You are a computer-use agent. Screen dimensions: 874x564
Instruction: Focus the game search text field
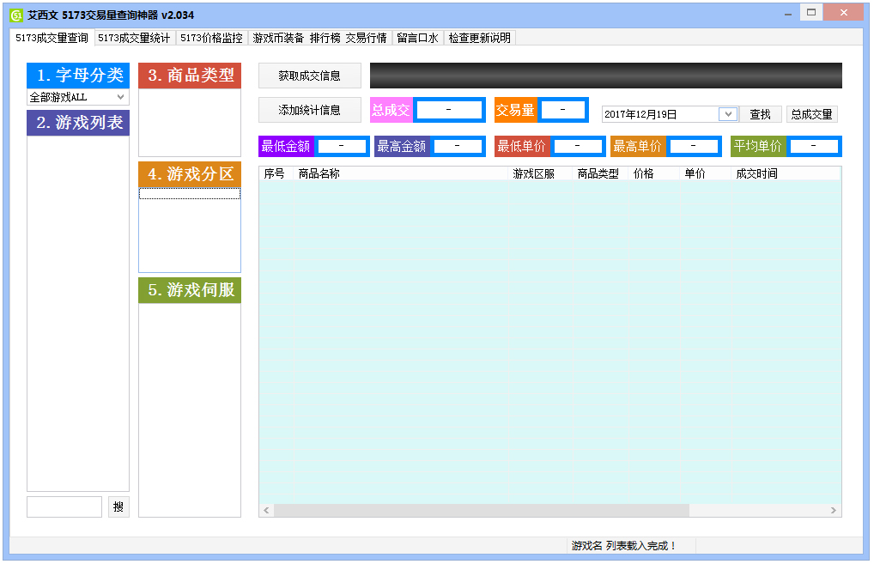tap(64, 507)
